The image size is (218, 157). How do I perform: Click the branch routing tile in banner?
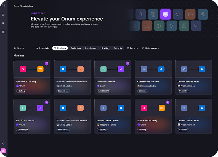(159, 26)
